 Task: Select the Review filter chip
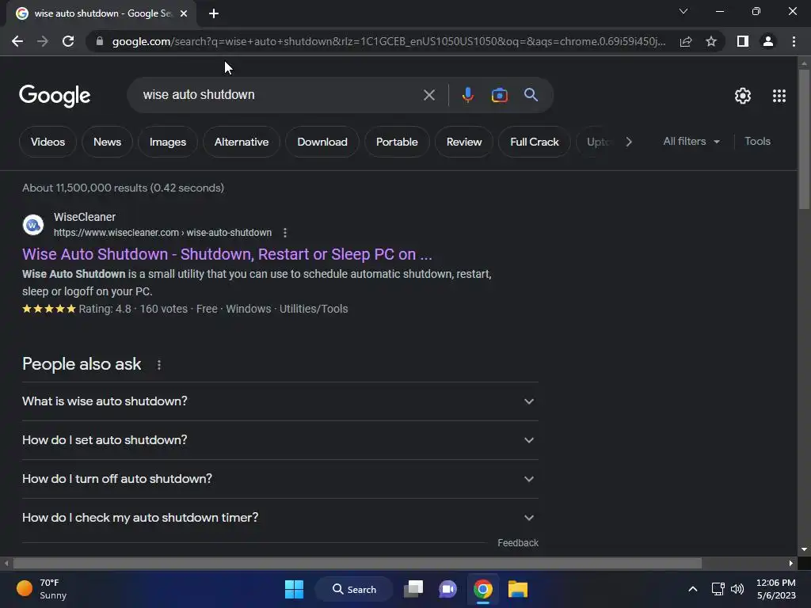(x=464, y=142)
